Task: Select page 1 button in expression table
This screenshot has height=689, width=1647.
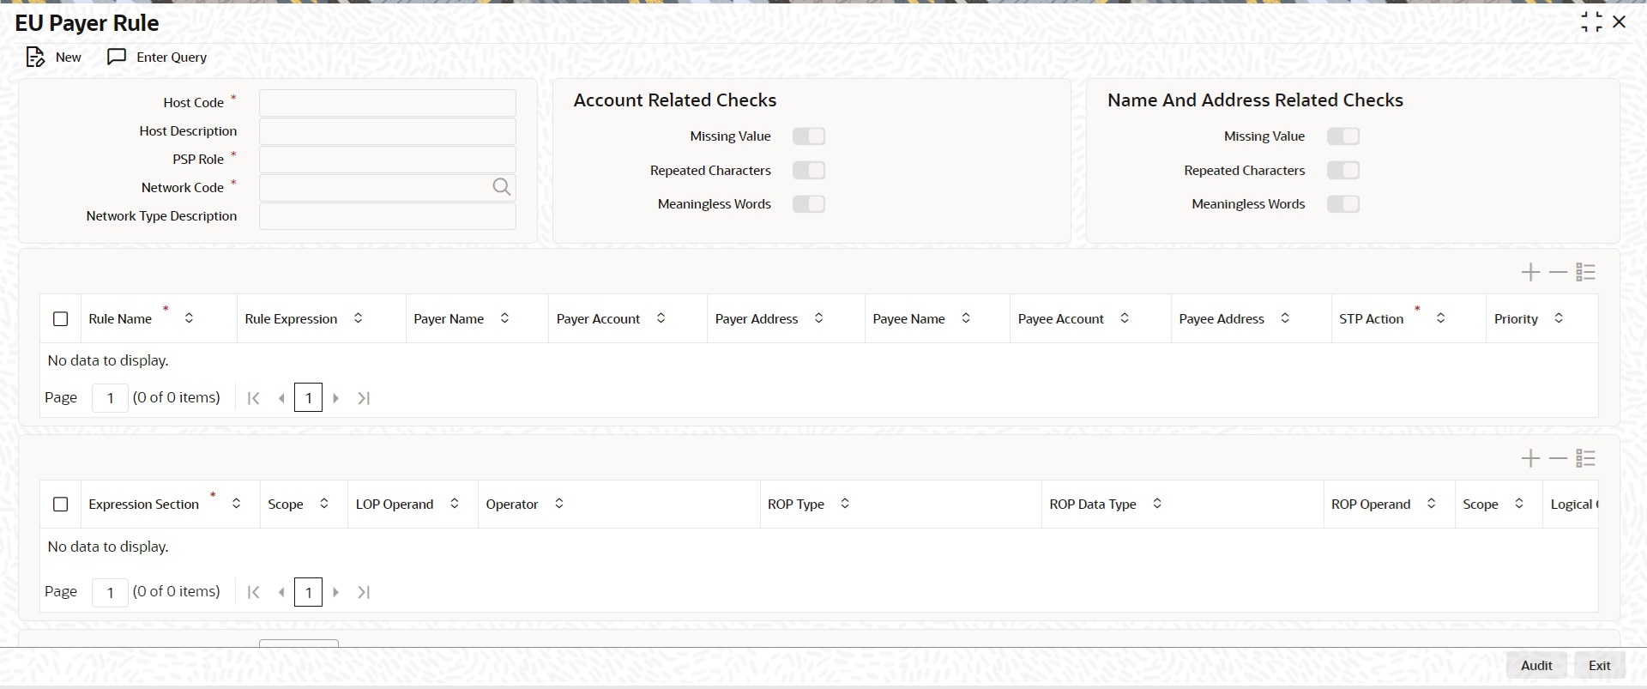Action: [x=309, y=592]
